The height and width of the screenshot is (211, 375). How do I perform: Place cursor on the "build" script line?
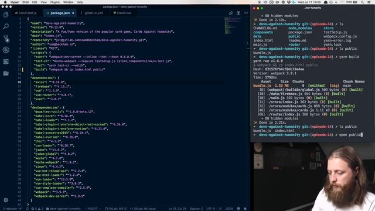tap(69, 70)
